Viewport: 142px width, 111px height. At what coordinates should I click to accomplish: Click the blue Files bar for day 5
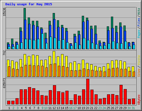25,29
